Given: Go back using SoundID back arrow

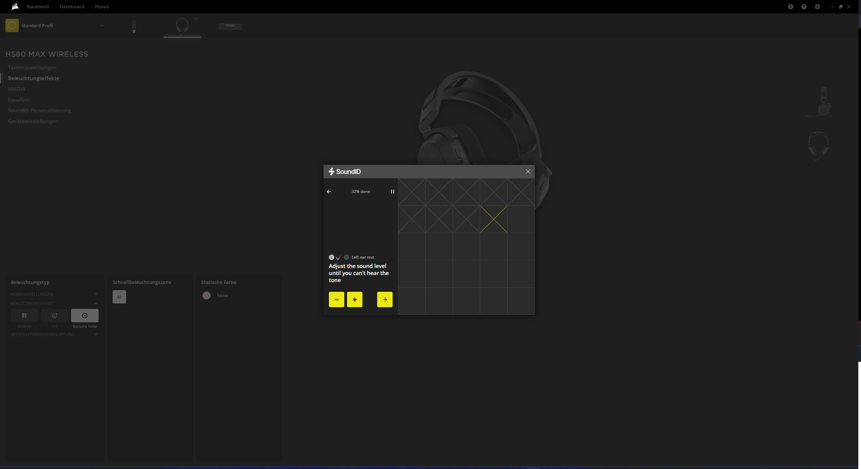Looking at the screenshot, I should [x=329, y=192].
